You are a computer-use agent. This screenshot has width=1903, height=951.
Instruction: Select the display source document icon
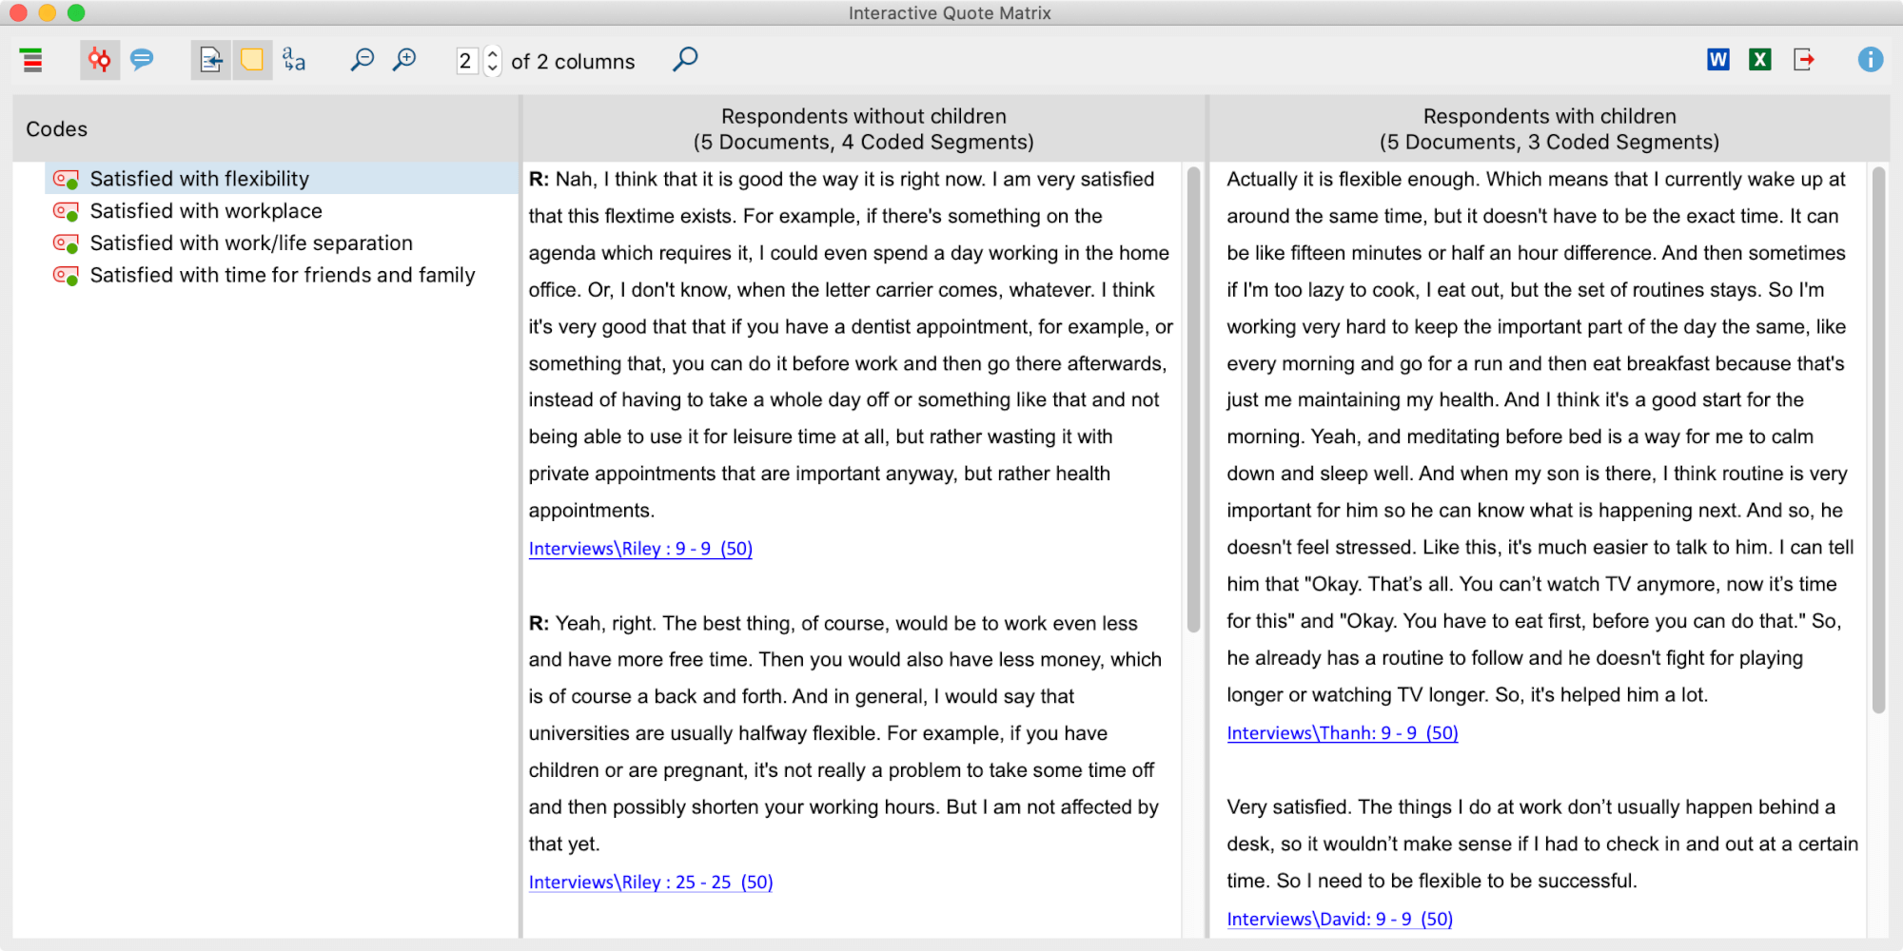point(210,59)
